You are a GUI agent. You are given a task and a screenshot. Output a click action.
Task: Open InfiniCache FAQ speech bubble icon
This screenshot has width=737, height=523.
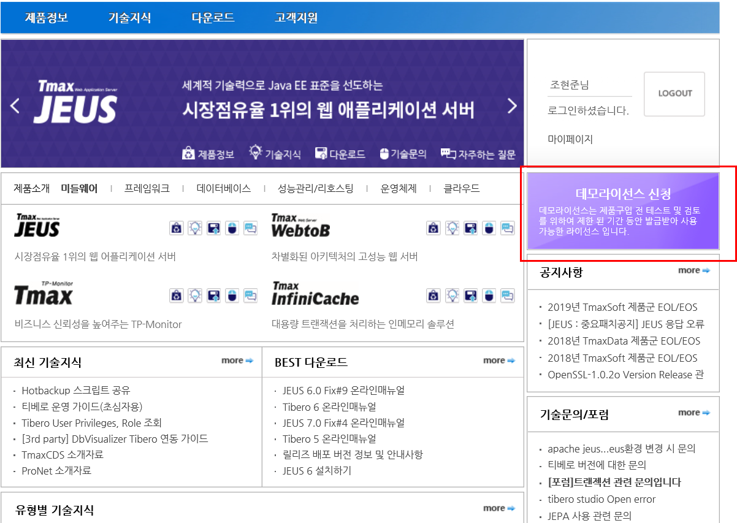click(507, 296)
